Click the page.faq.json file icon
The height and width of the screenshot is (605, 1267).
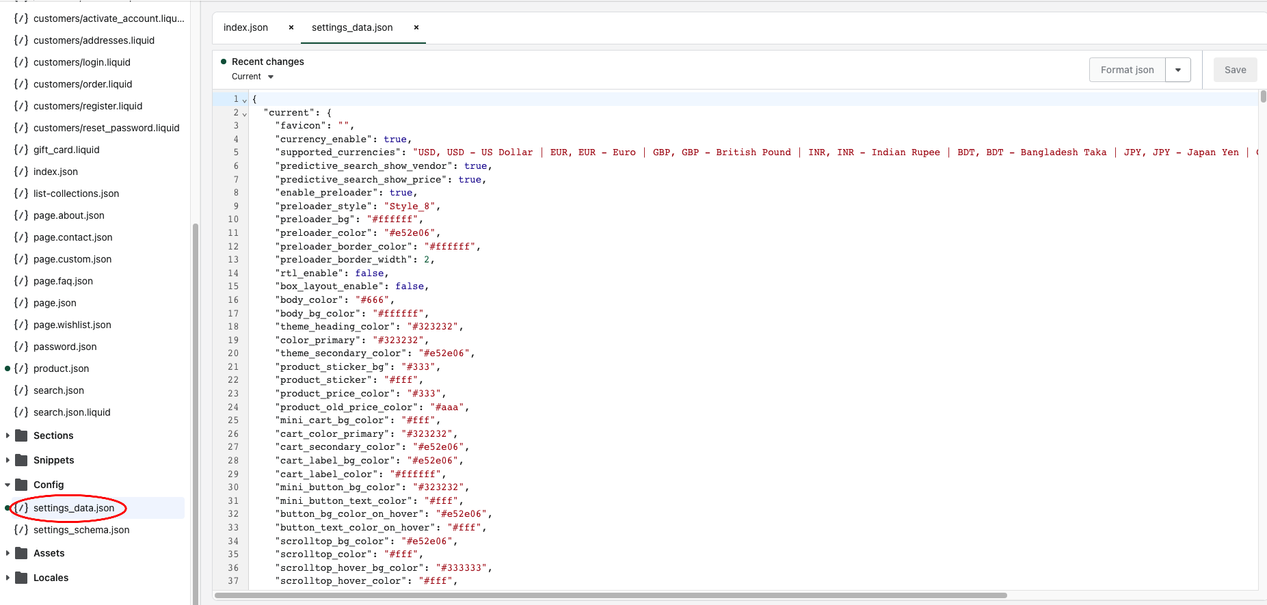click(x=21, y=281)
